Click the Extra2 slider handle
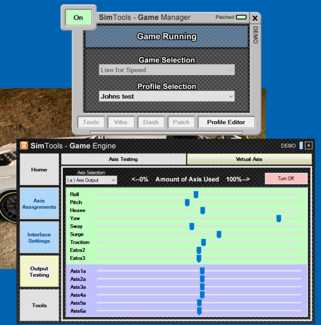Viewport: 321px width, 325px height. click(199, 250)
